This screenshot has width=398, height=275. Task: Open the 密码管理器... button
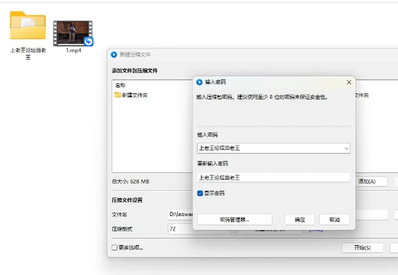tap(235, 220)
